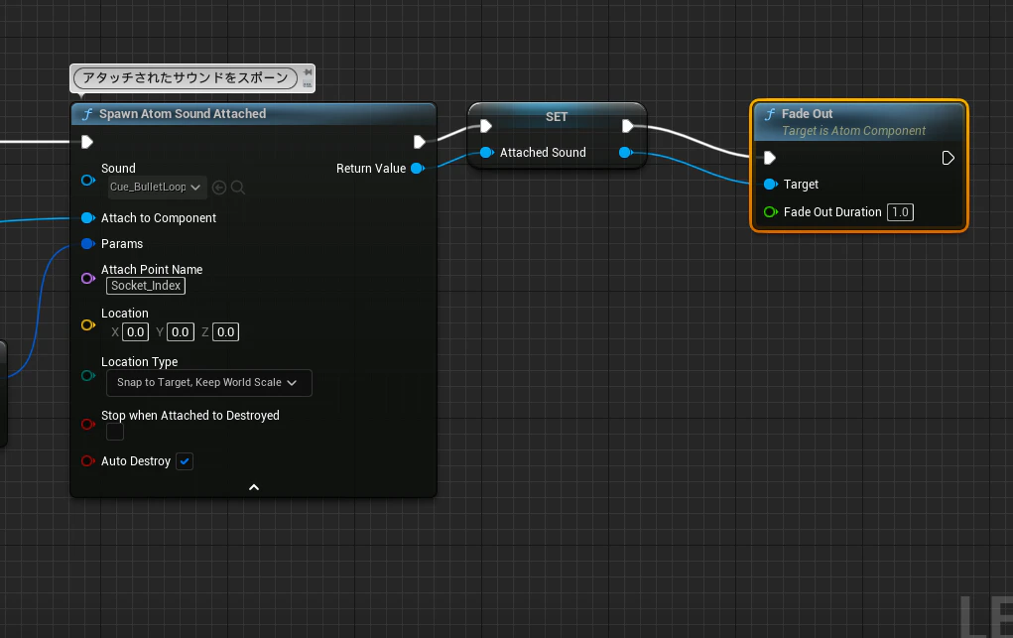This screenshot has height=638, width=1013.
Task: Click the Location Type pin
Action: [x=88, y=376]
